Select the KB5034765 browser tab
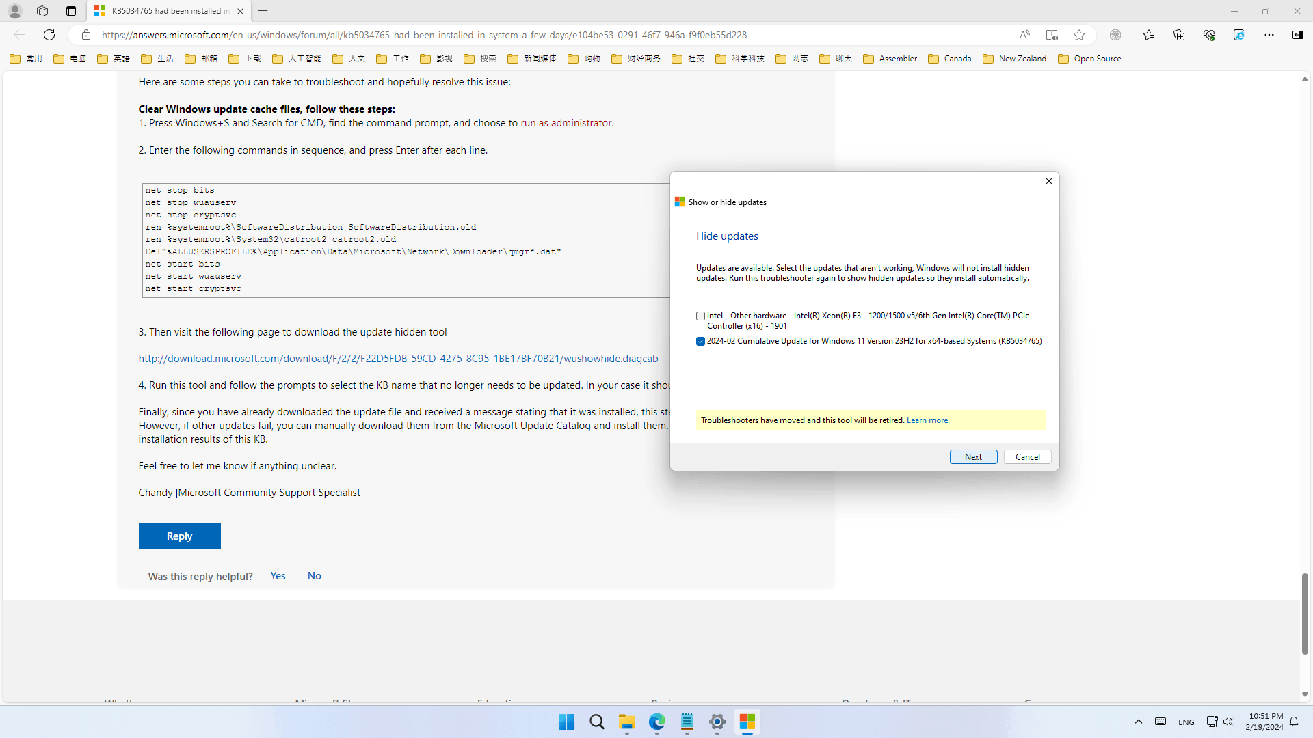 click(x=169, y=11)
